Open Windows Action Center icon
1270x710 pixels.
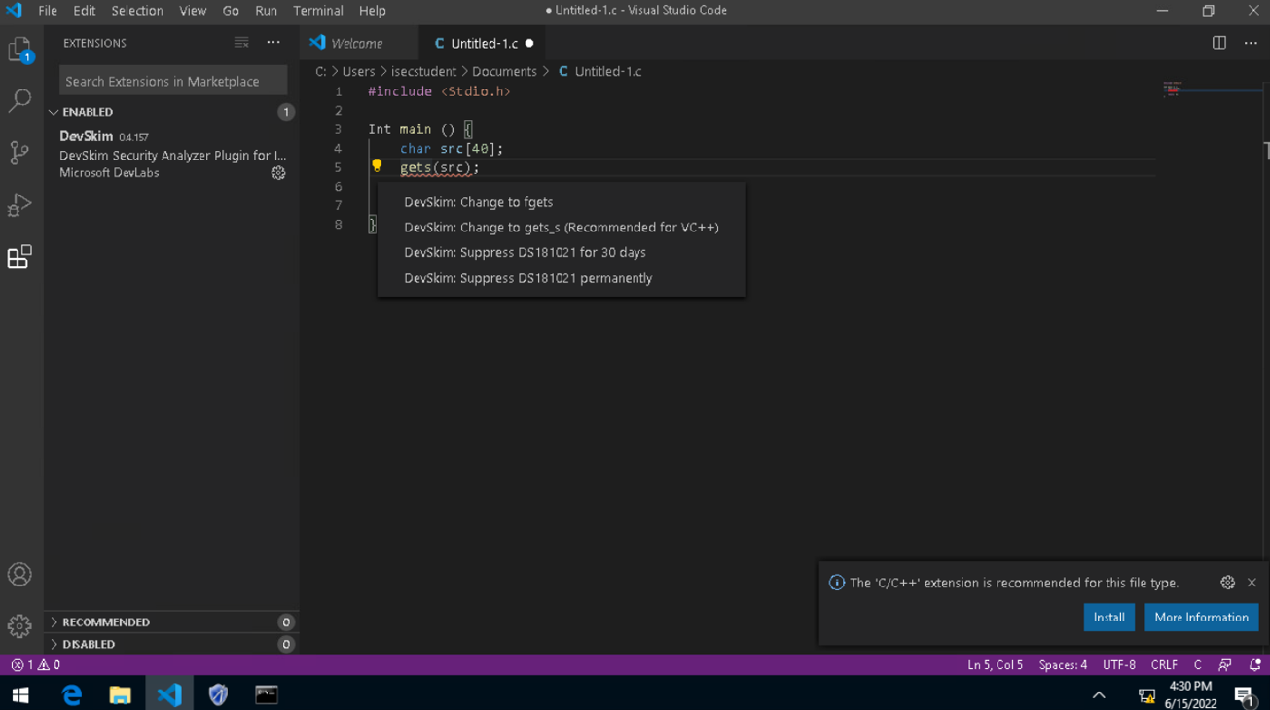(1245, 694)
